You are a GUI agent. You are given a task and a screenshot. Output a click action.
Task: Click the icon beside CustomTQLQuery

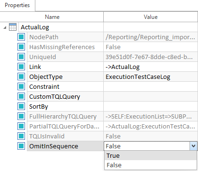pyautogui.click(x=21, y=96)
